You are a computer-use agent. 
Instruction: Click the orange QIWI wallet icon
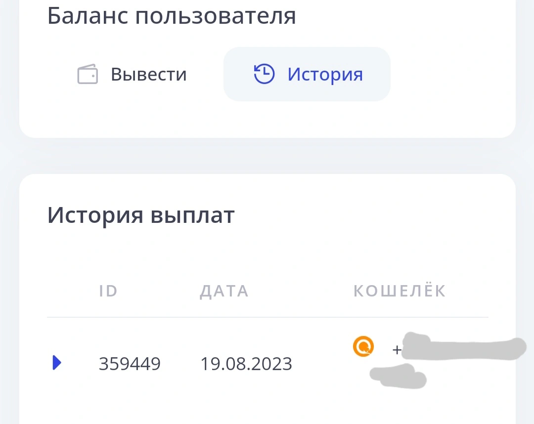pyautogui.click(x=363, y=346)
